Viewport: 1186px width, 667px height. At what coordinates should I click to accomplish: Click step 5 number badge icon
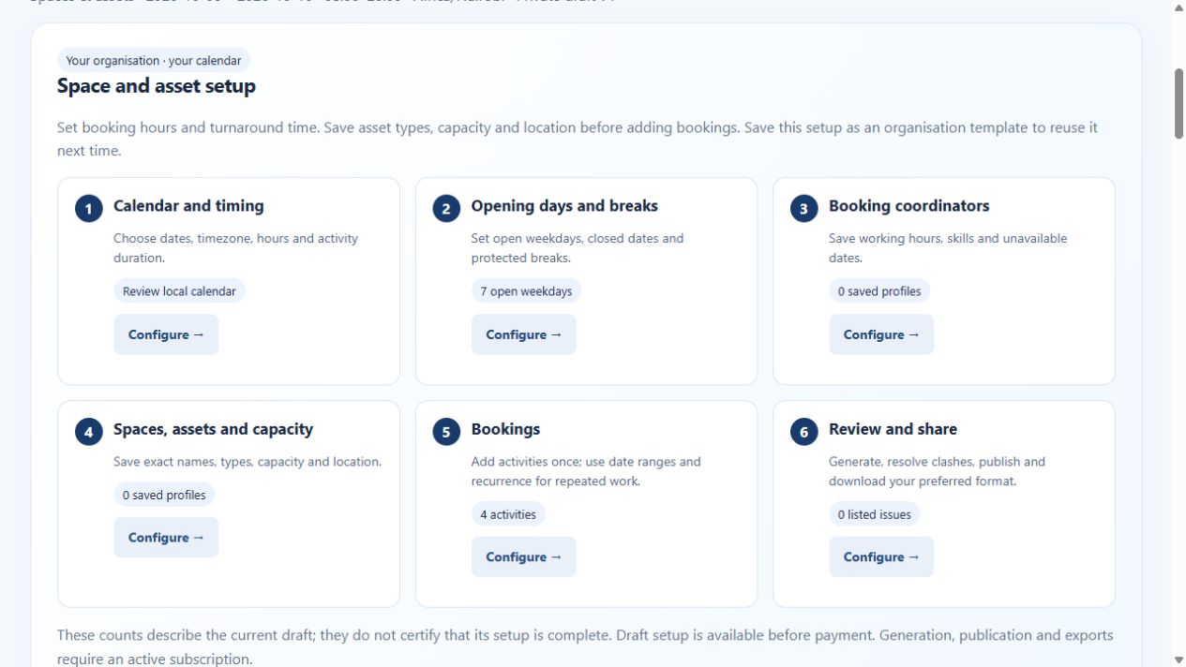coord(446,432)
